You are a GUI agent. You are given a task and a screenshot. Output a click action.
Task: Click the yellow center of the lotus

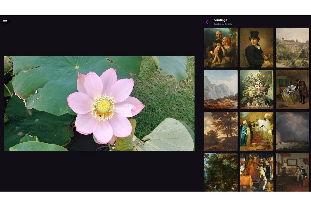pos(103,106)
